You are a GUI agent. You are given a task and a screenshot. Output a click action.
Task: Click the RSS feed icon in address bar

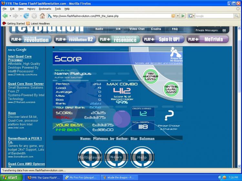(173, 16)
